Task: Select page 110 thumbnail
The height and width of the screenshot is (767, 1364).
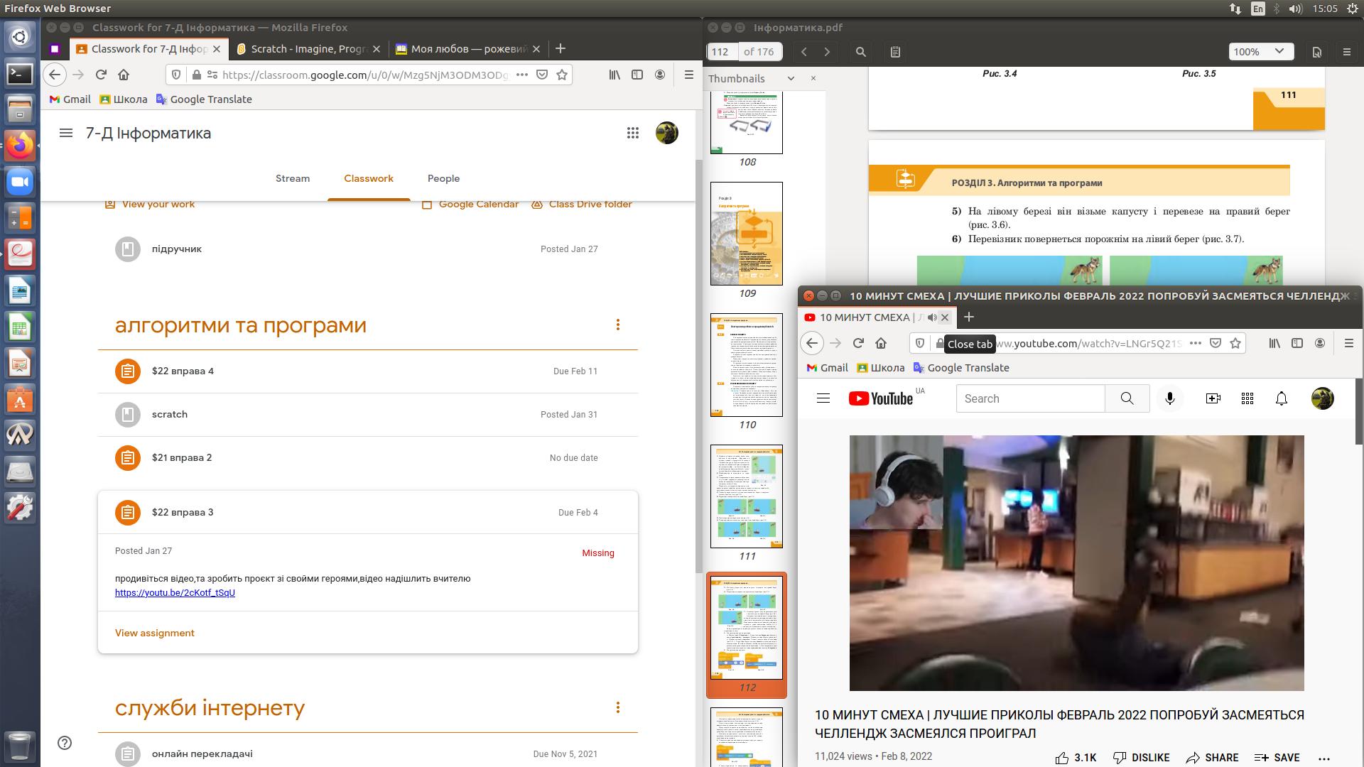Action: [x=747, y=365]
